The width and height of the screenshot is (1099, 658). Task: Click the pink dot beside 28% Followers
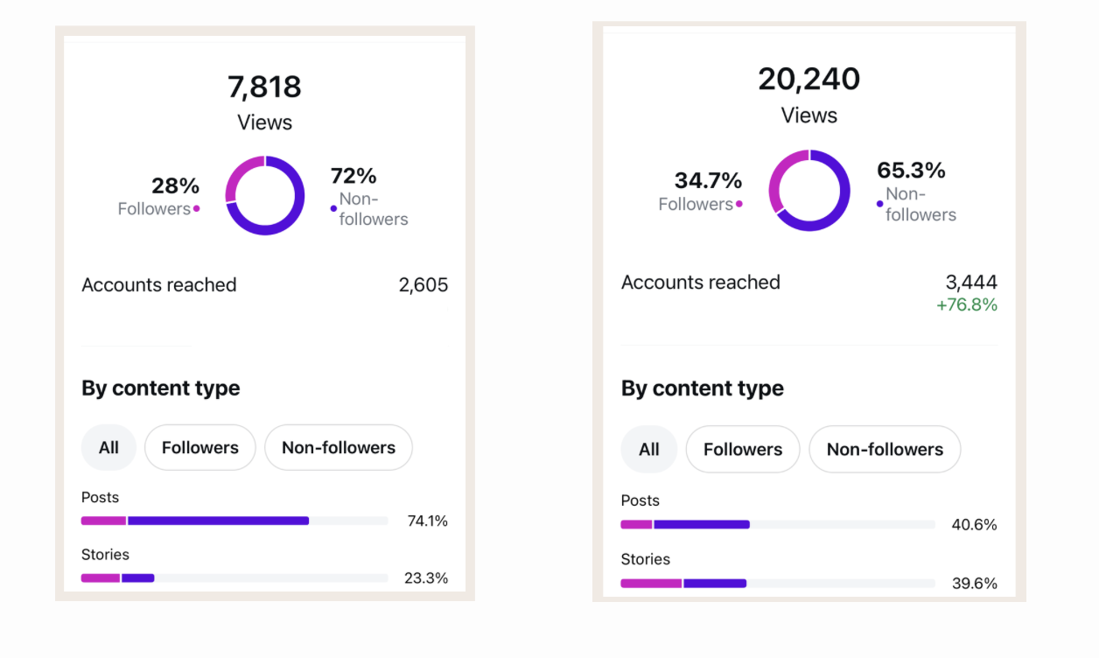click(x=196, y=208)
